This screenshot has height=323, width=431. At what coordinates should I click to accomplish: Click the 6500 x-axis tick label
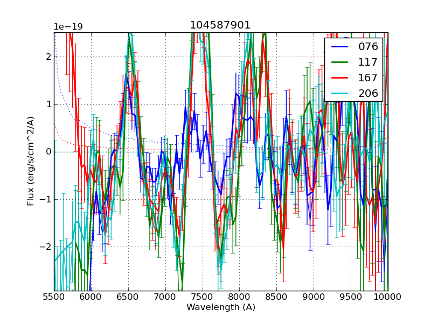(128, 297)
